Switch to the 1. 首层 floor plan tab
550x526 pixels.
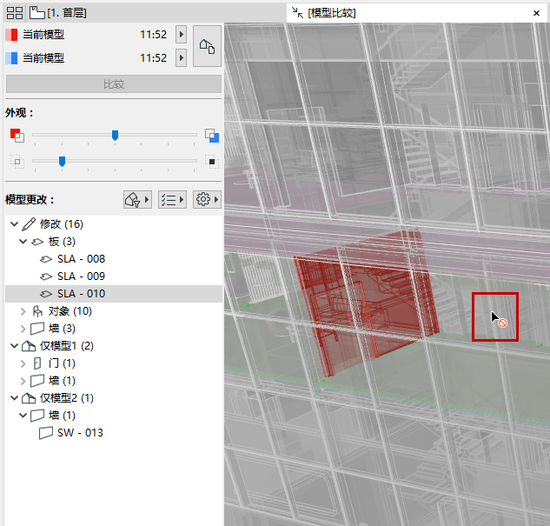pos(58,13)
